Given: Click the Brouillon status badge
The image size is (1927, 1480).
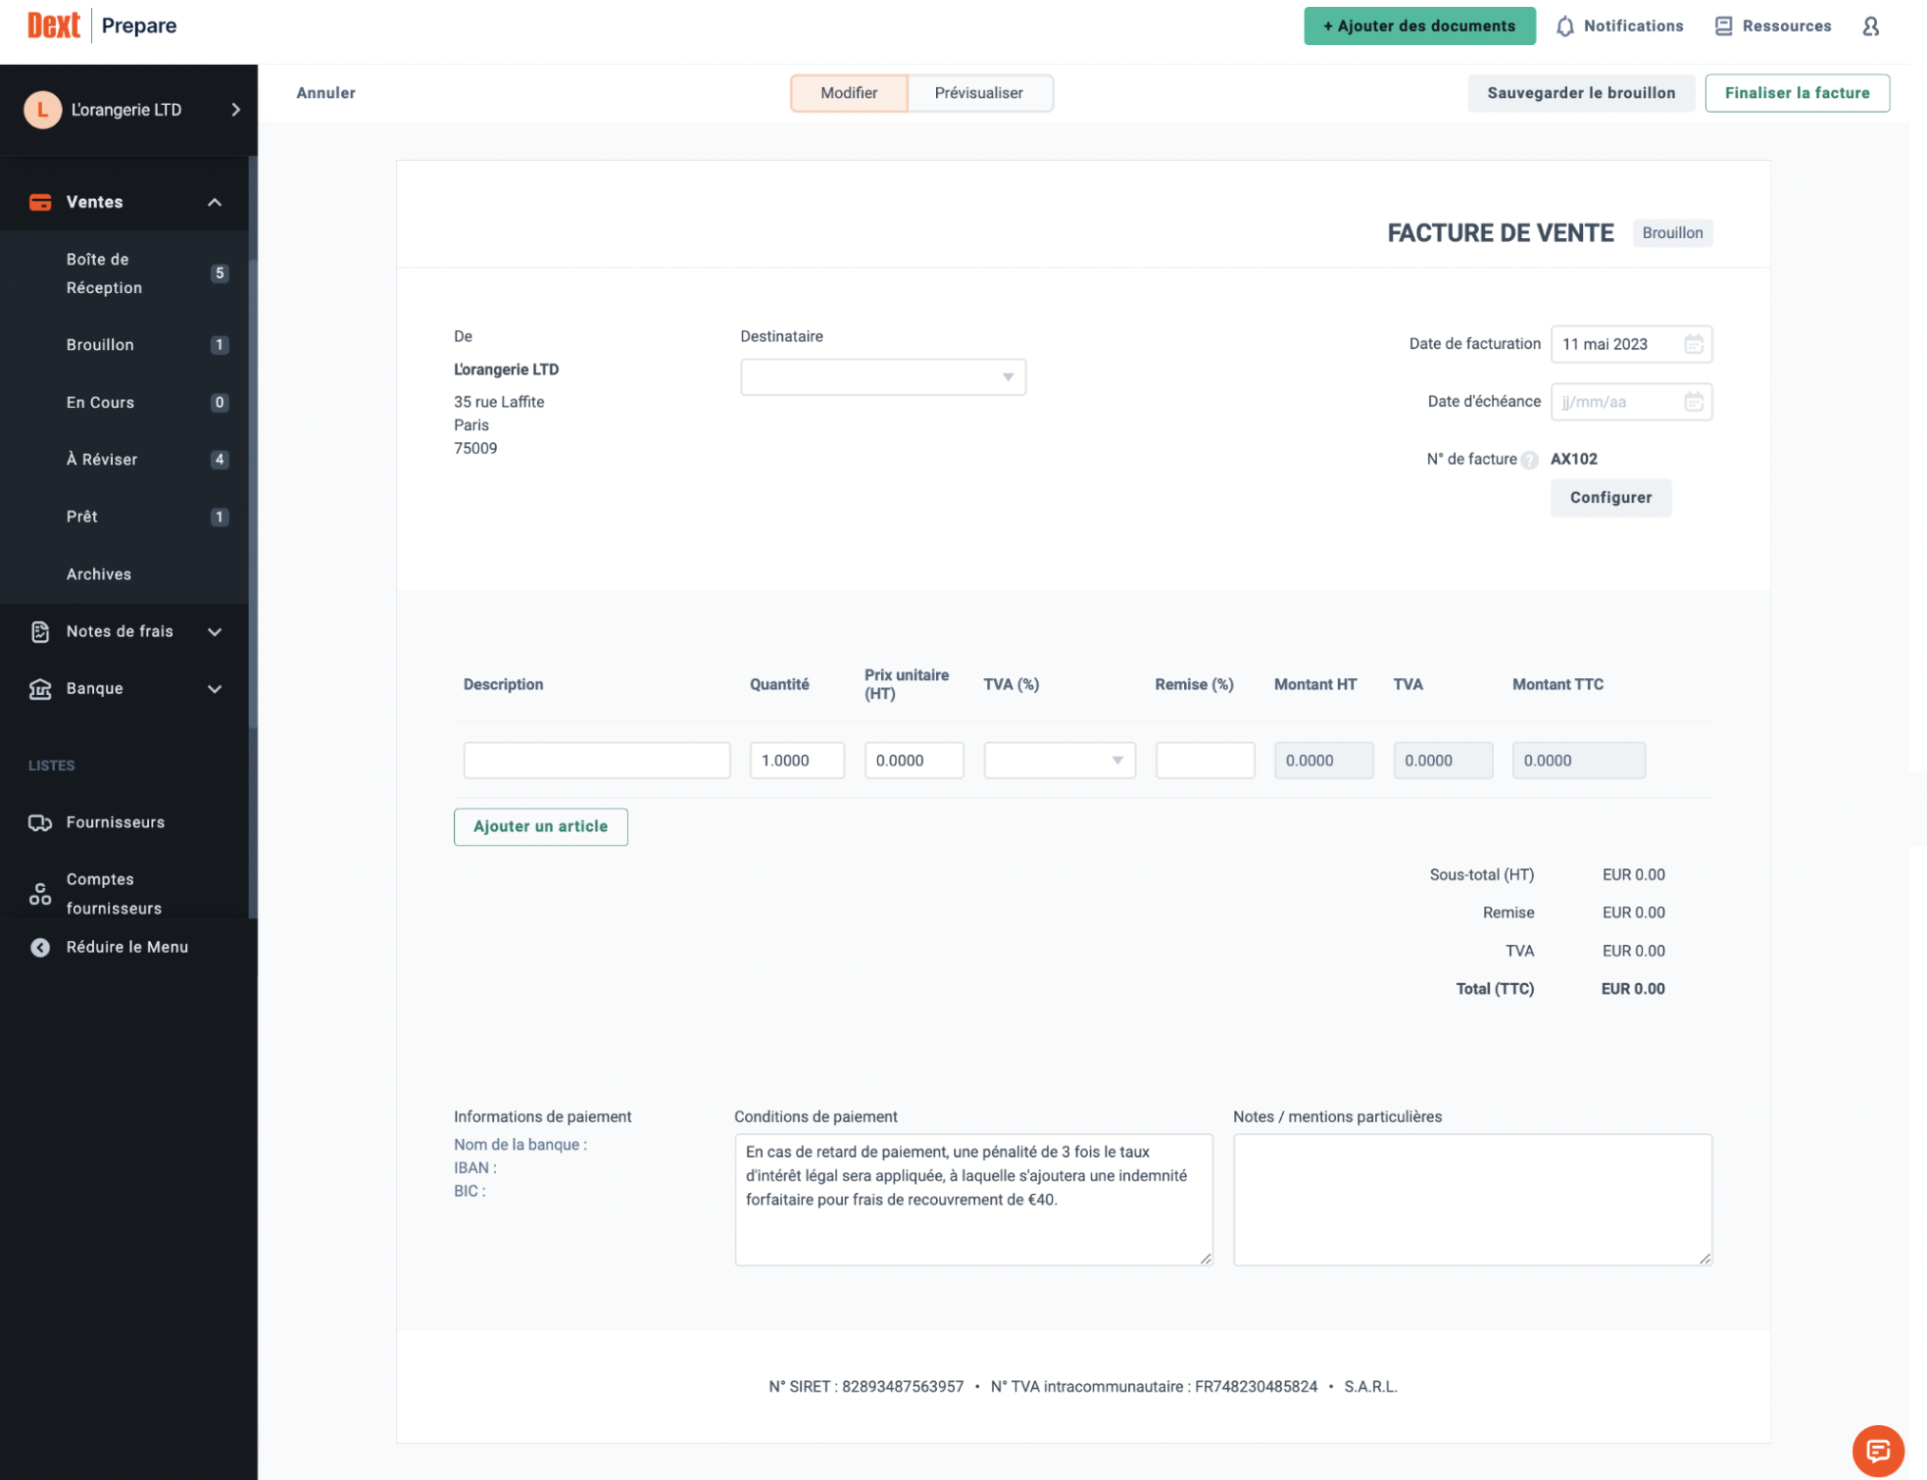Looking at the screenshot, I should point(1672,233).
